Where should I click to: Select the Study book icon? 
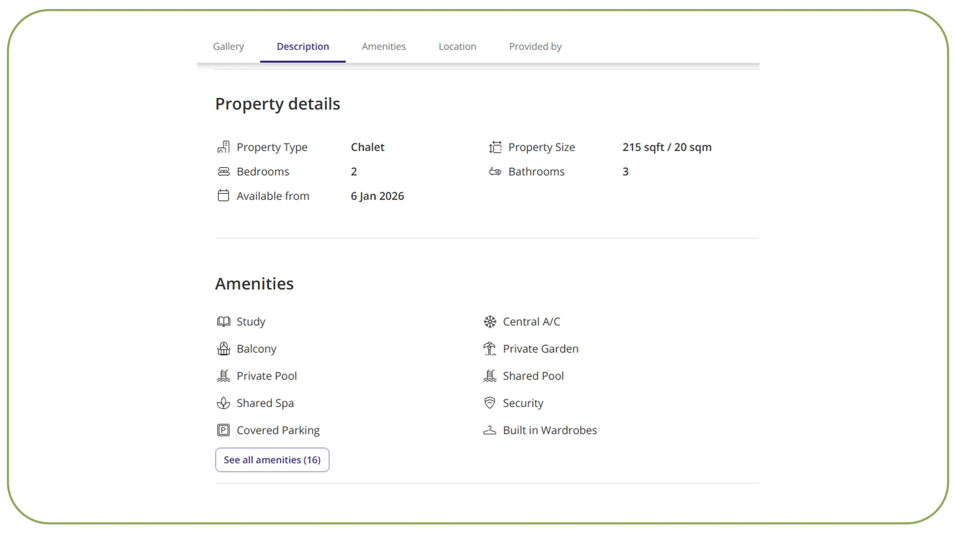point(223,321)
